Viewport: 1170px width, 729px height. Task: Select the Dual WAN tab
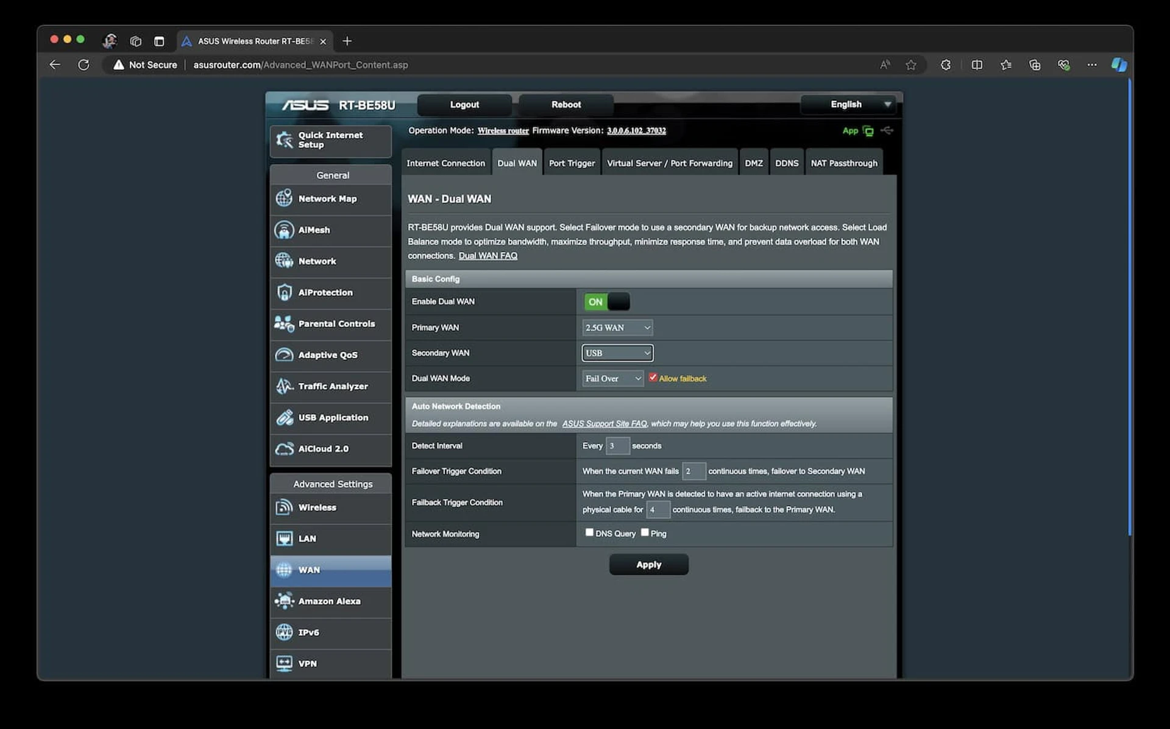(x=517, y=163)
